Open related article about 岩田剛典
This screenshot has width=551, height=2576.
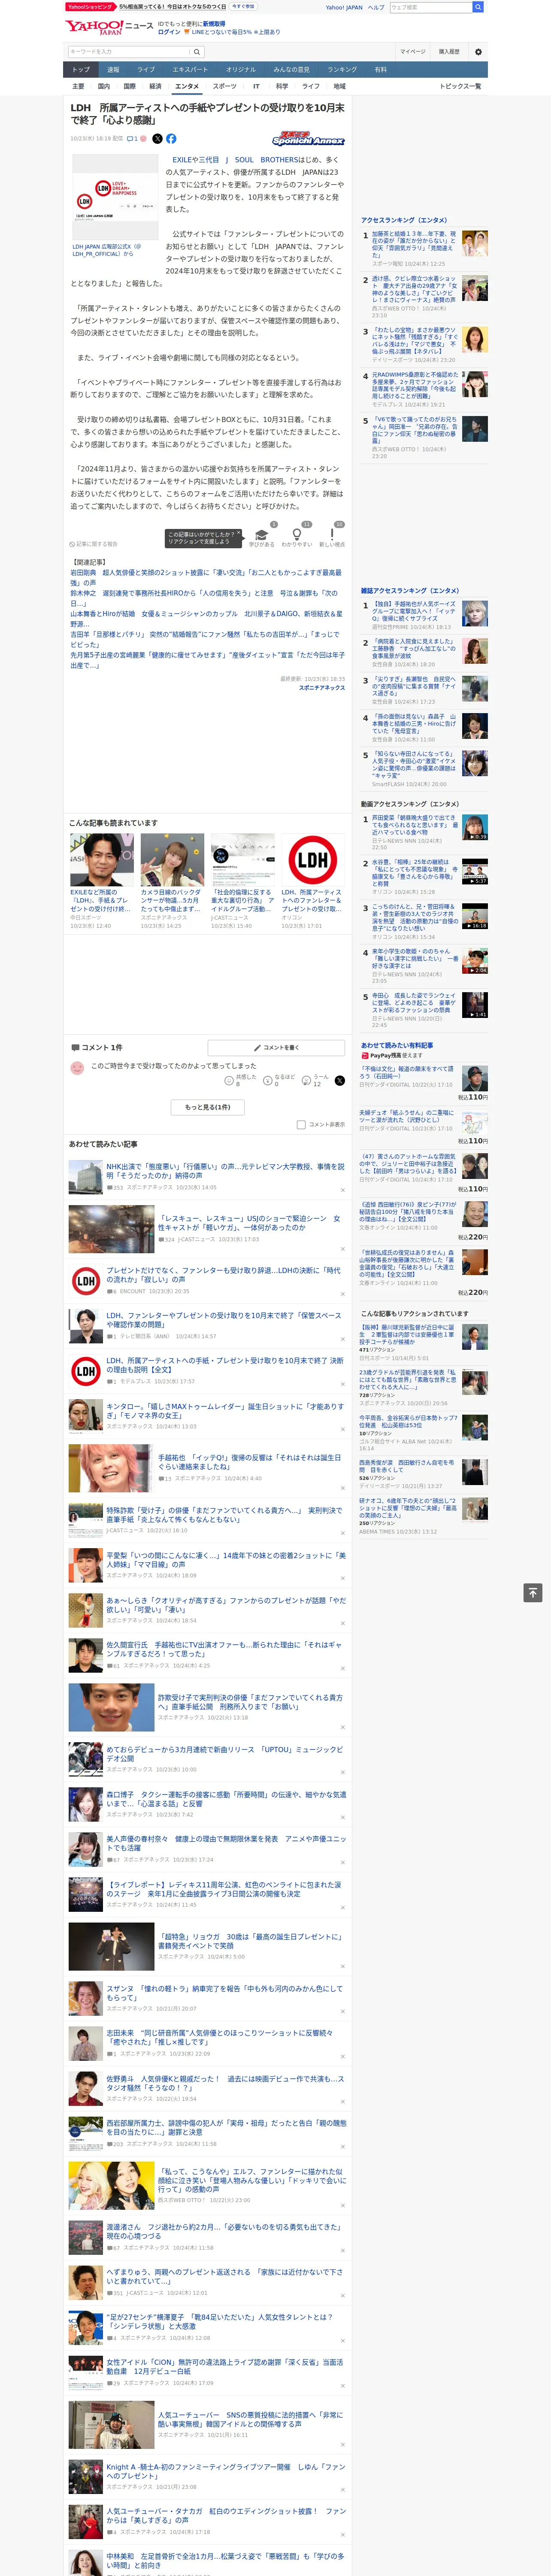pos(206,577)
